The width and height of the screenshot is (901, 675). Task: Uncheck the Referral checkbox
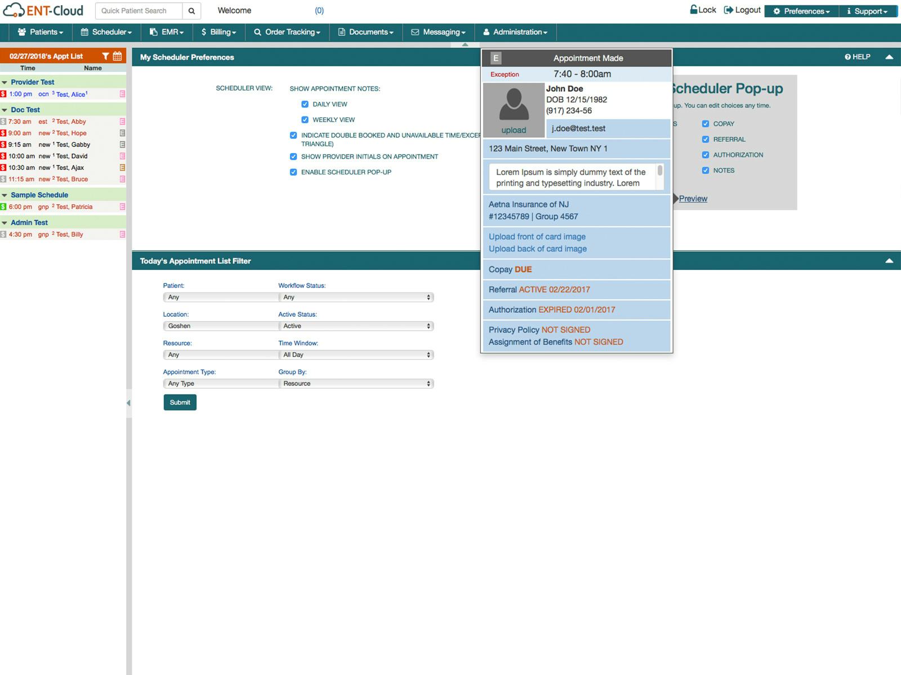706,139
